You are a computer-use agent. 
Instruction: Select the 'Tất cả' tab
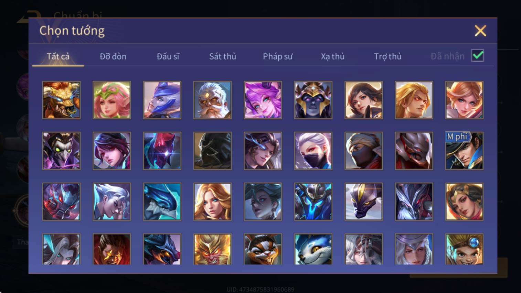click(x=58, y=56)
